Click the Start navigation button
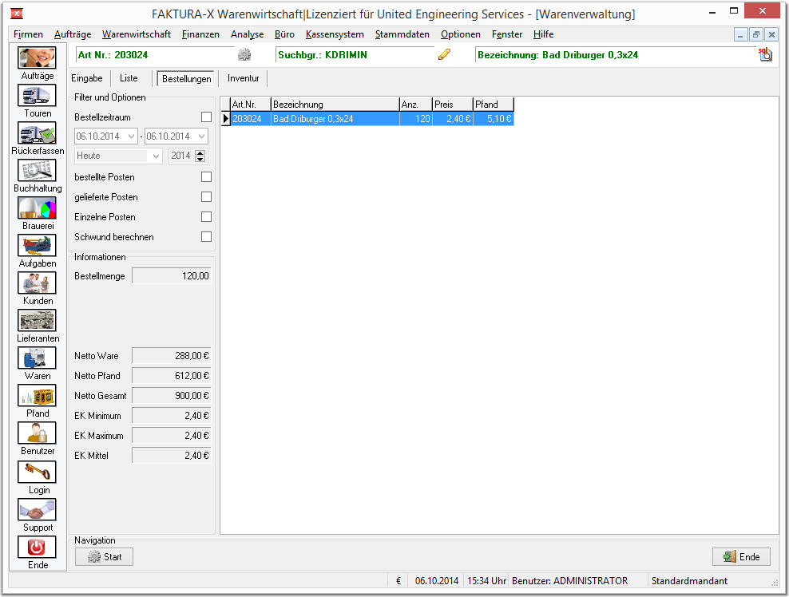Screen dimensions: 789x597 tap(104, 557)
